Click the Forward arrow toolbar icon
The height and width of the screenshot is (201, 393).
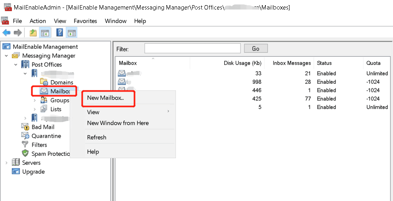click(17, 33)
